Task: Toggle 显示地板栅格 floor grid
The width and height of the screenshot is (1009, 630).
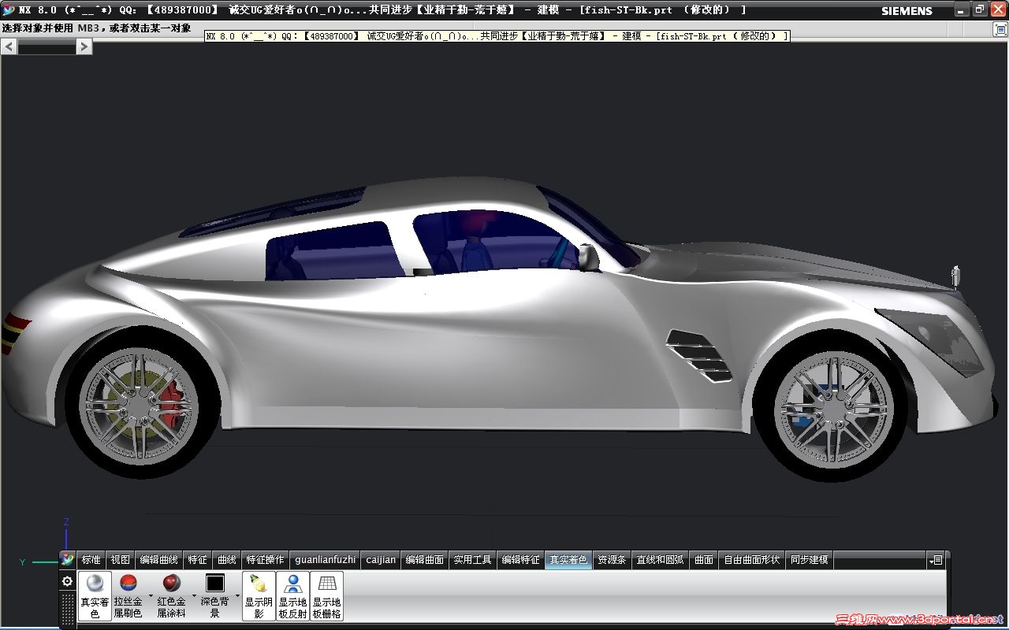Action: pyautogui.click(x=326, y=596)
